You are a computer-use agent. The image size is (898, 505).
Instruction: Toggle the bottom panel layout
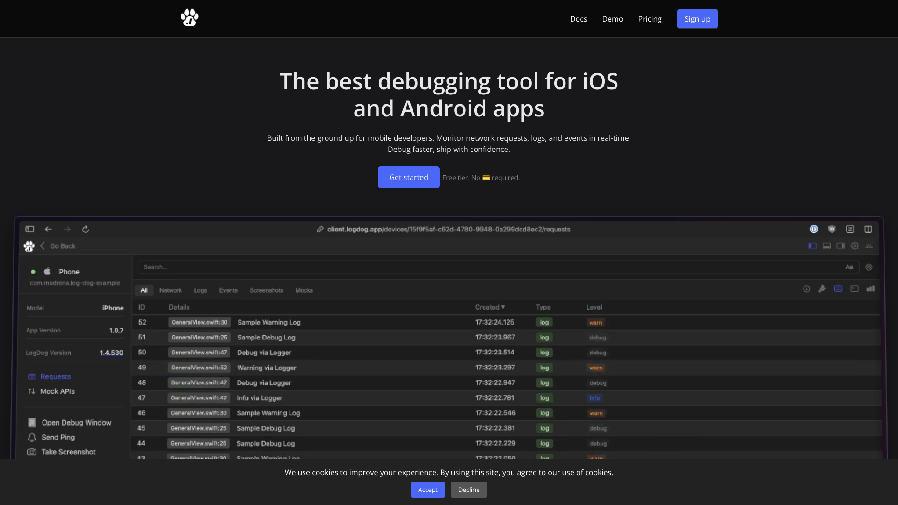point(827,246)
